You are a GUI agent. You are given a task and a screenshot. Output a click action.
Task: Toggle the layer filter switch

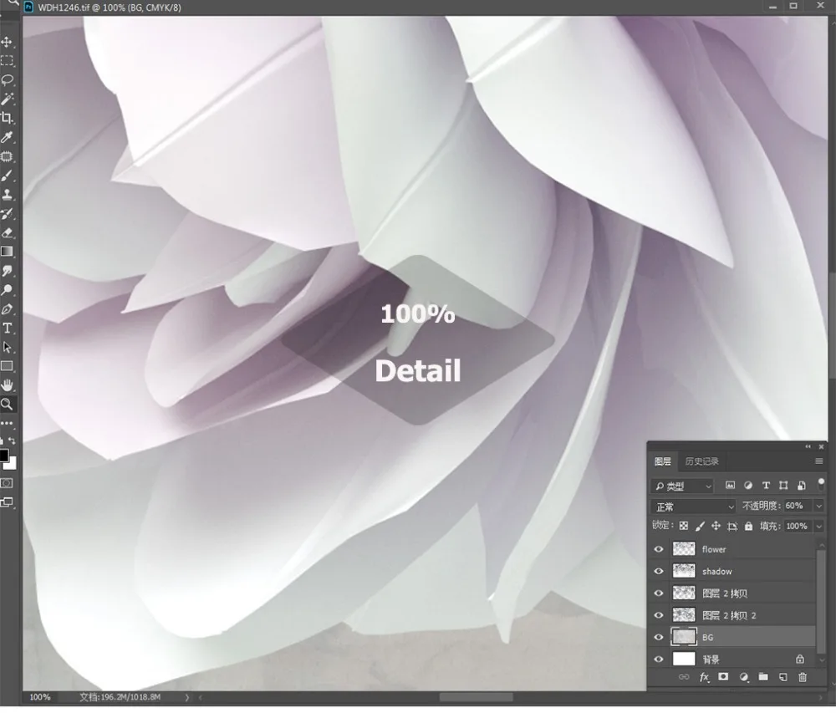click(821, 484)
